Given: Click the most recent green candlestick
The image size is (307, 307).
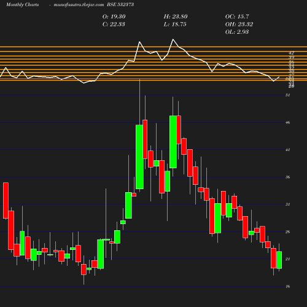Looking at the screenshot, I should point(279,260).
